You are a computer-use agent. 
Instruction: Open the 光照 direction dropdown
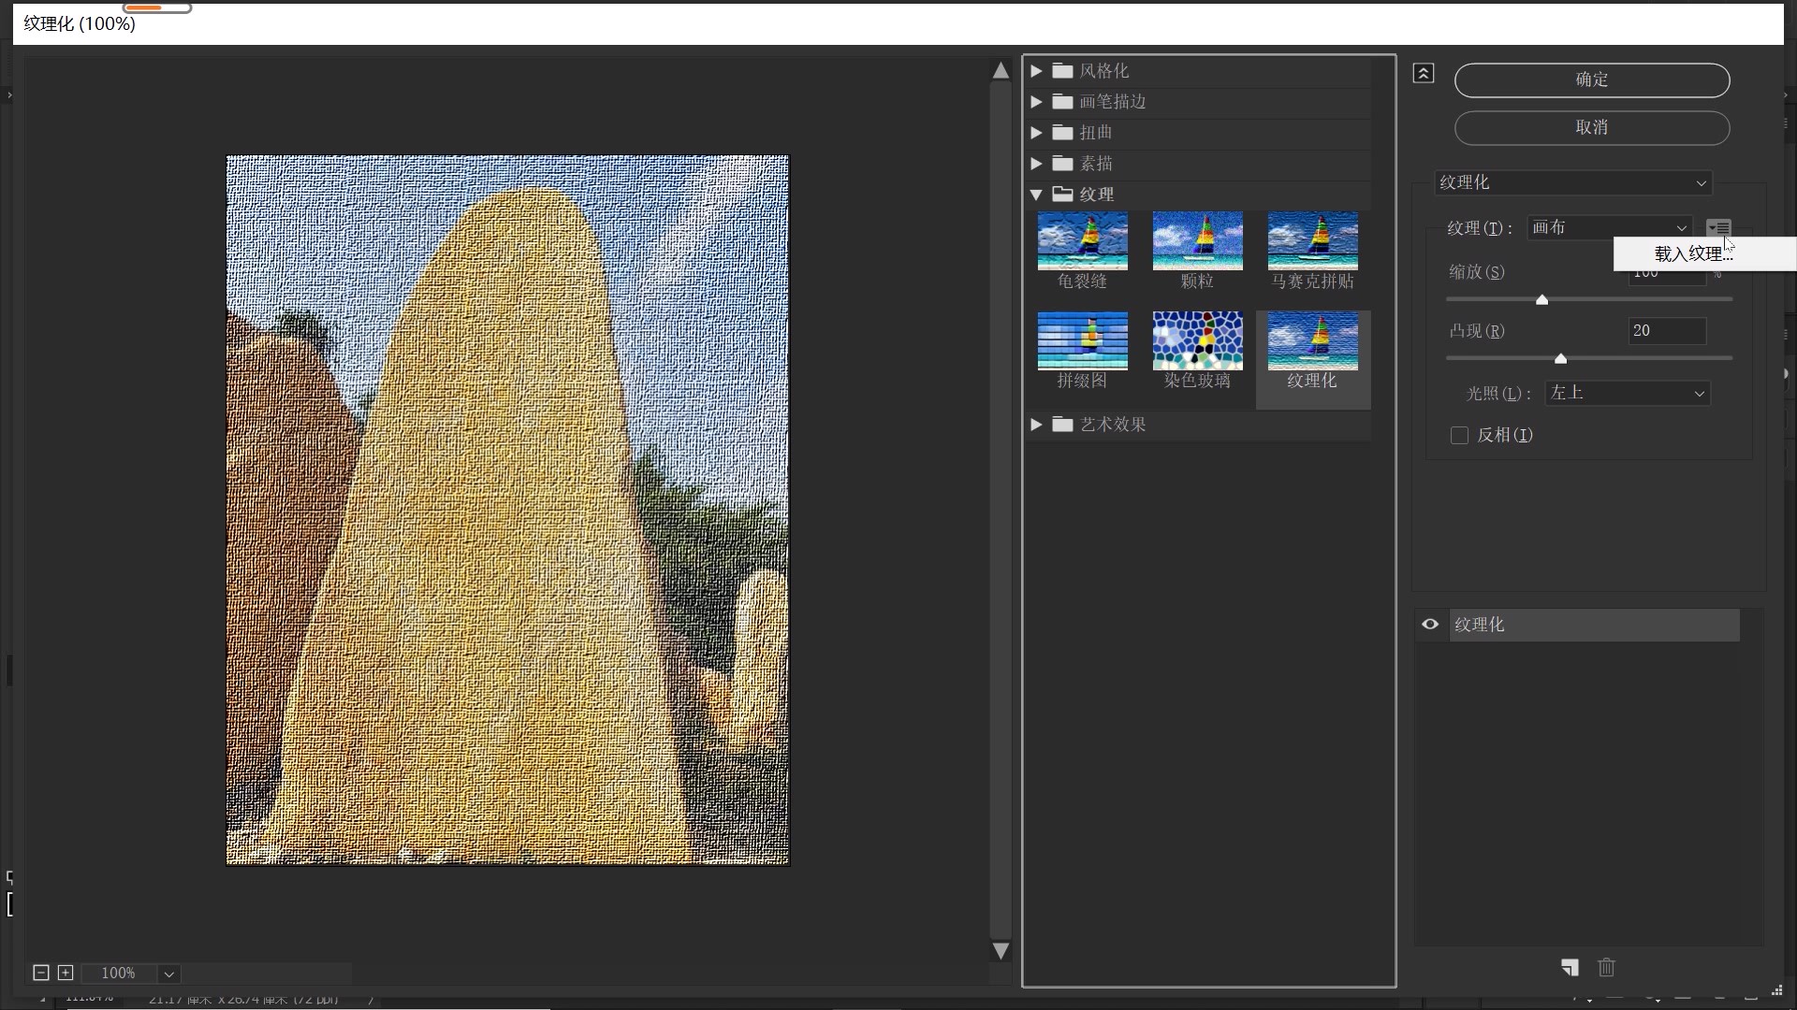coord(1627,394)
